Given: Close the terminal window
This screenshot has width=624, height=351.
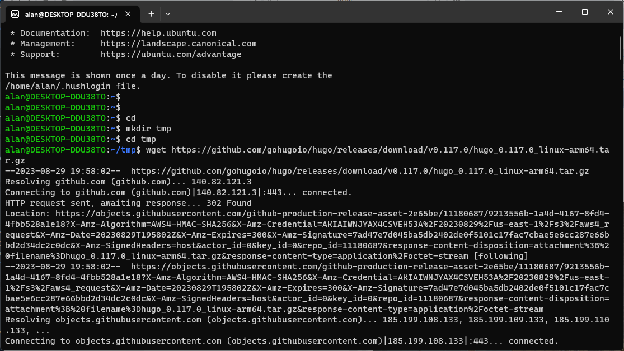Looking at the screenshot, I should pyautogui.click(x=611, y=12).
